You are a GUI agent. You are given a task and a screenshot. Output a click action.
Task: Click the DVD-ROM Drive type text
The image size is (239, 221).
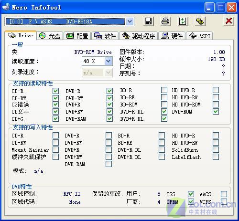click(93, 52)
